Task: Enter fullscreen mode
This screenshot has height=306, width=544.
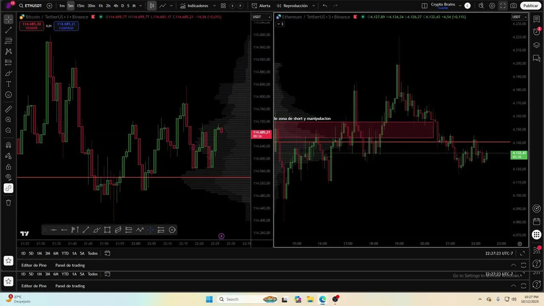Action: click(x=503, y=6)
